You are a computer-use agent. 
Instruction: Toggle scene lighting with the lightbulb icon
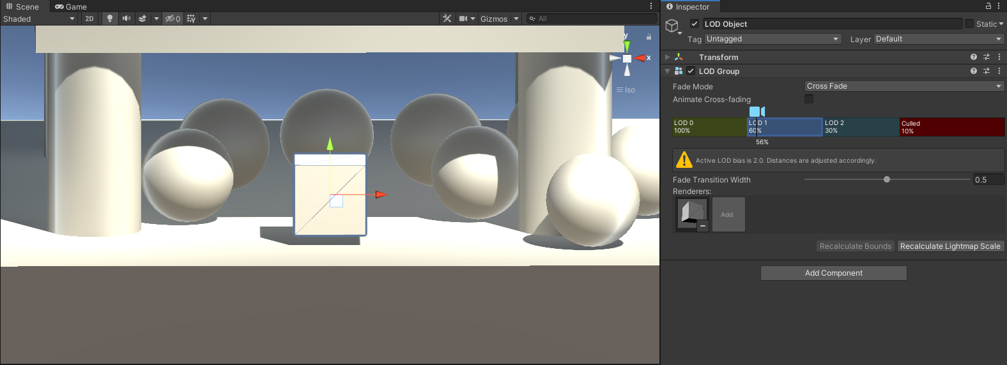(110, 19)
